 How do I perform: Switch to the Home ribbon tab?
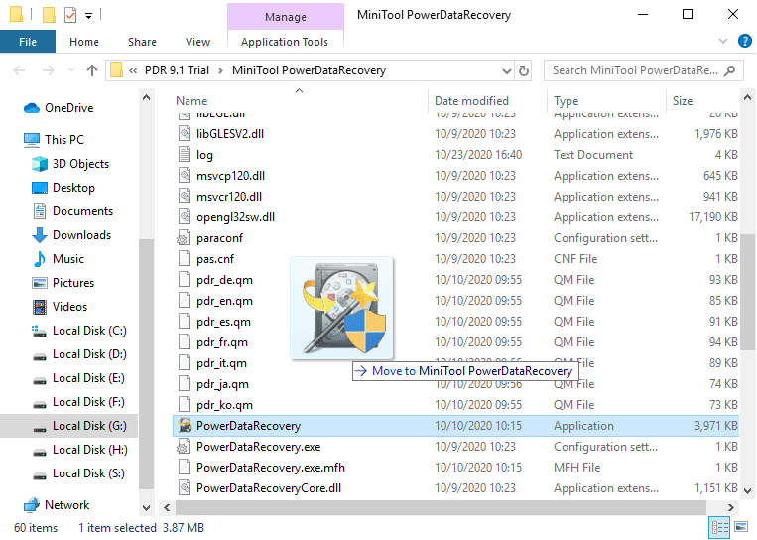84,42
